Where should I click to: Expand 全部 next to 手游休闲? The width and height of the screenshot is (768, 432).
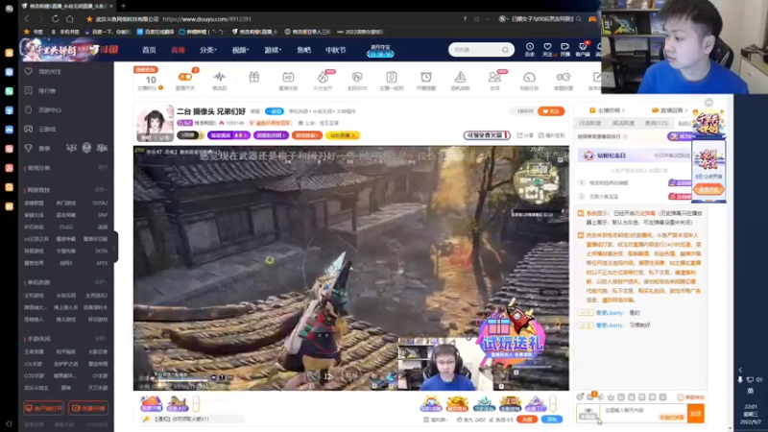click(x=101, y=339)
